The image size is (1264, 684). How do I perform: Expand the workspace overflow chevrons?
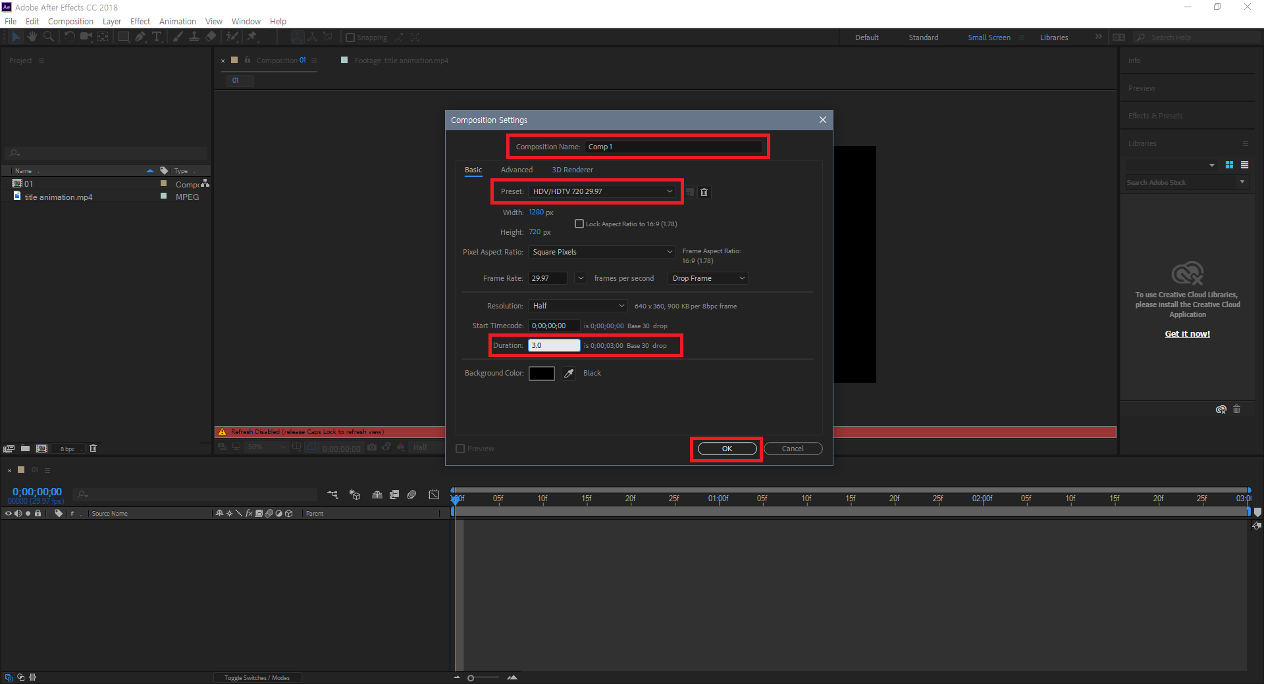[x=1098, y=37]
